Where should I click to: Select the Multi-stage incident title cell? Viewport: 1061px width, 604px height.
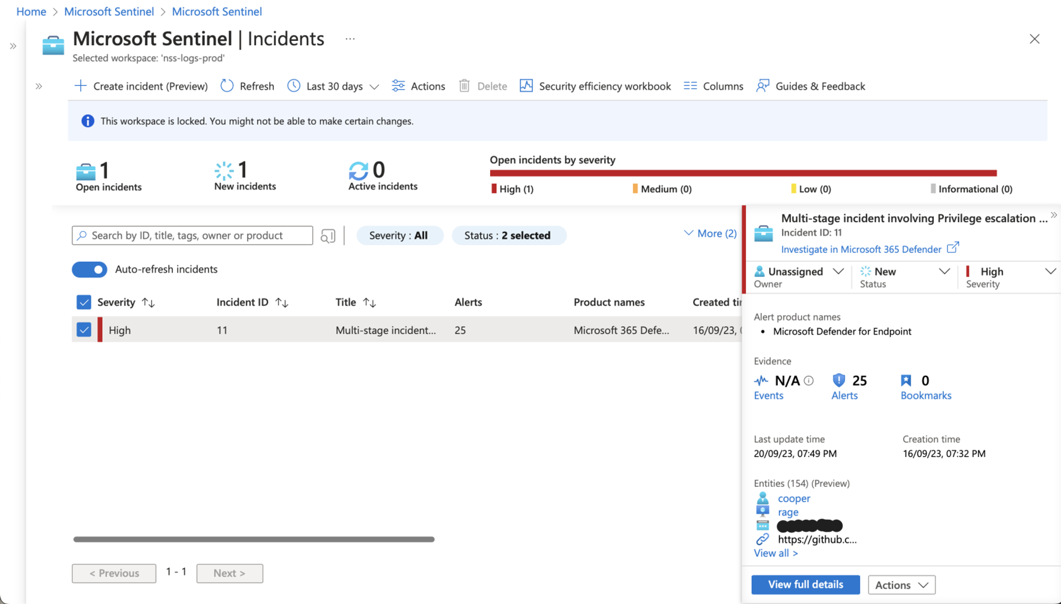click(x=386, y=330)
